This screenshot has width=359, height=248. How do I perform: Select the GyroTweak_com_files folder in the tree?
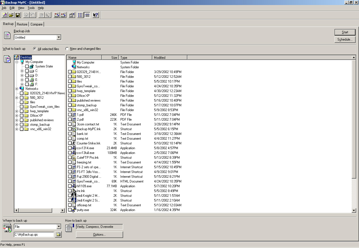coord(45,107)
